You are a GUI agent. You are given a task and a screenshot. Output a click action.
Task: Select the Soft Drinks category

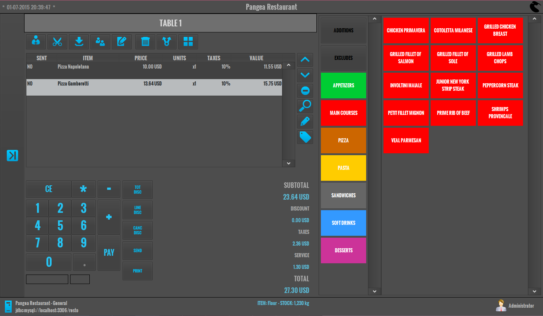point(343,223)
